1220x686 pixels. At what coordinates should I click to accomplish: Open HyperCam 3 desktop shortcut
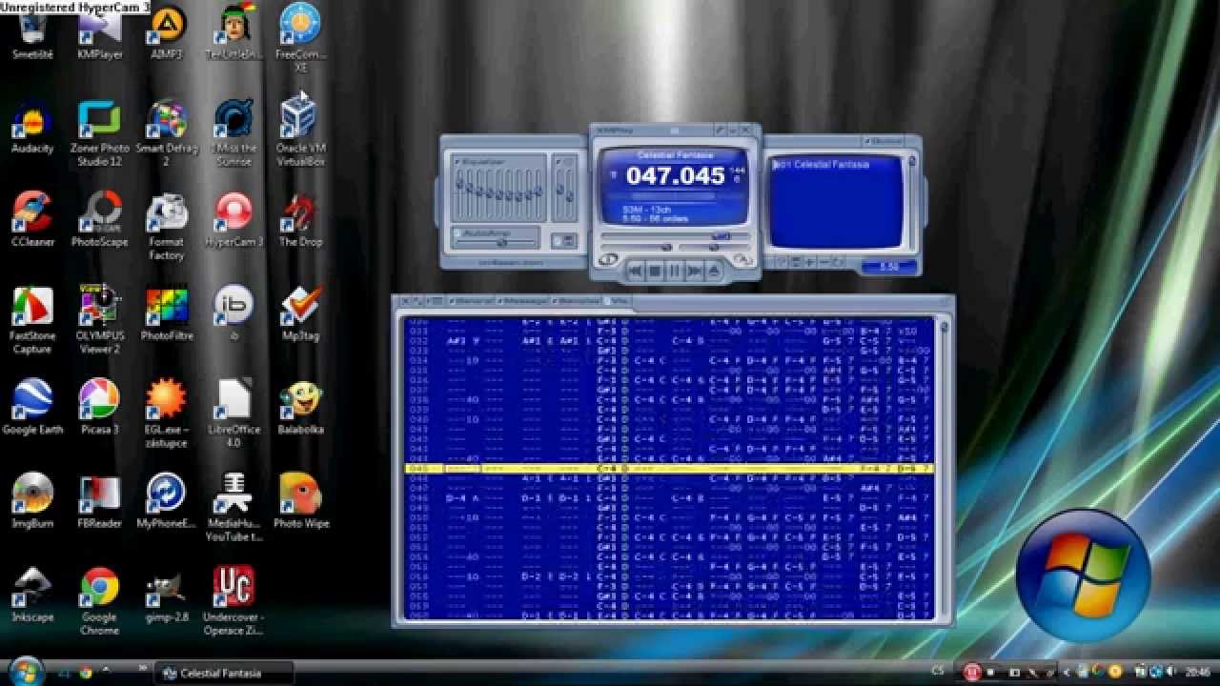point(234,220)
